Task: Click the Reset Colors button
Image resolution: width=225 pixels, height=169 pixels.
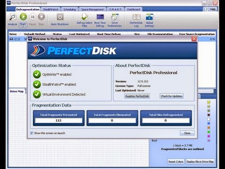Action: (x=176, y=161)
